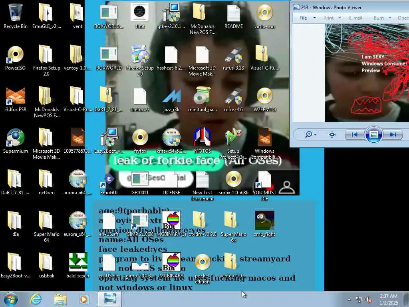
Task: Open the sortix-1.0-i686 disc image
Action: (x=233, y=182)
